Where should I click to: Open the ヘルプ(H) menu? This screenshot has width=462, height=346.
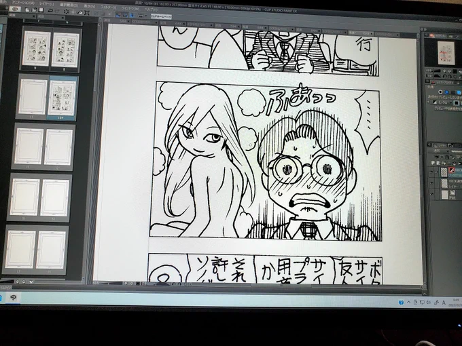(150, 9)
